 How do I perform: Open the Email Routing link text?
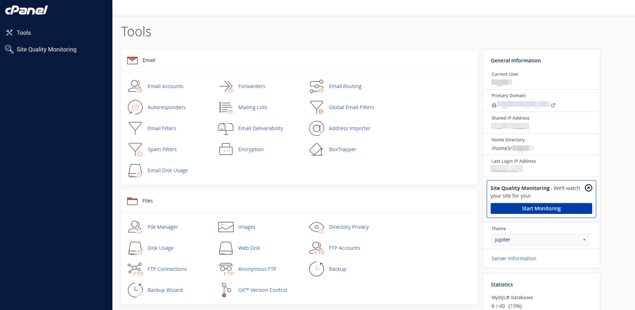[x=345, y=86]
